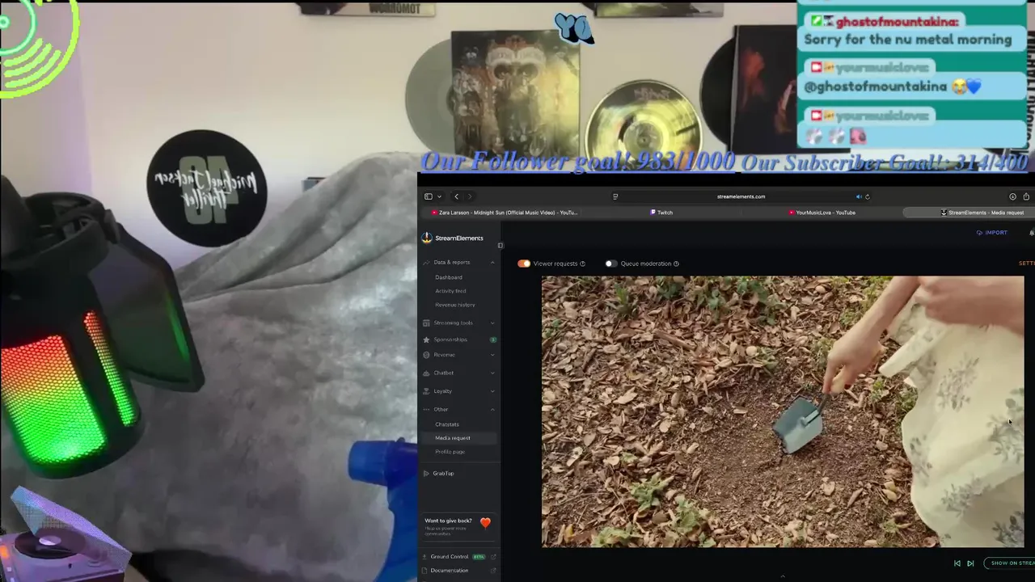1035x582 pixels.
Task: Open Want to give back card
Action: 458,526
